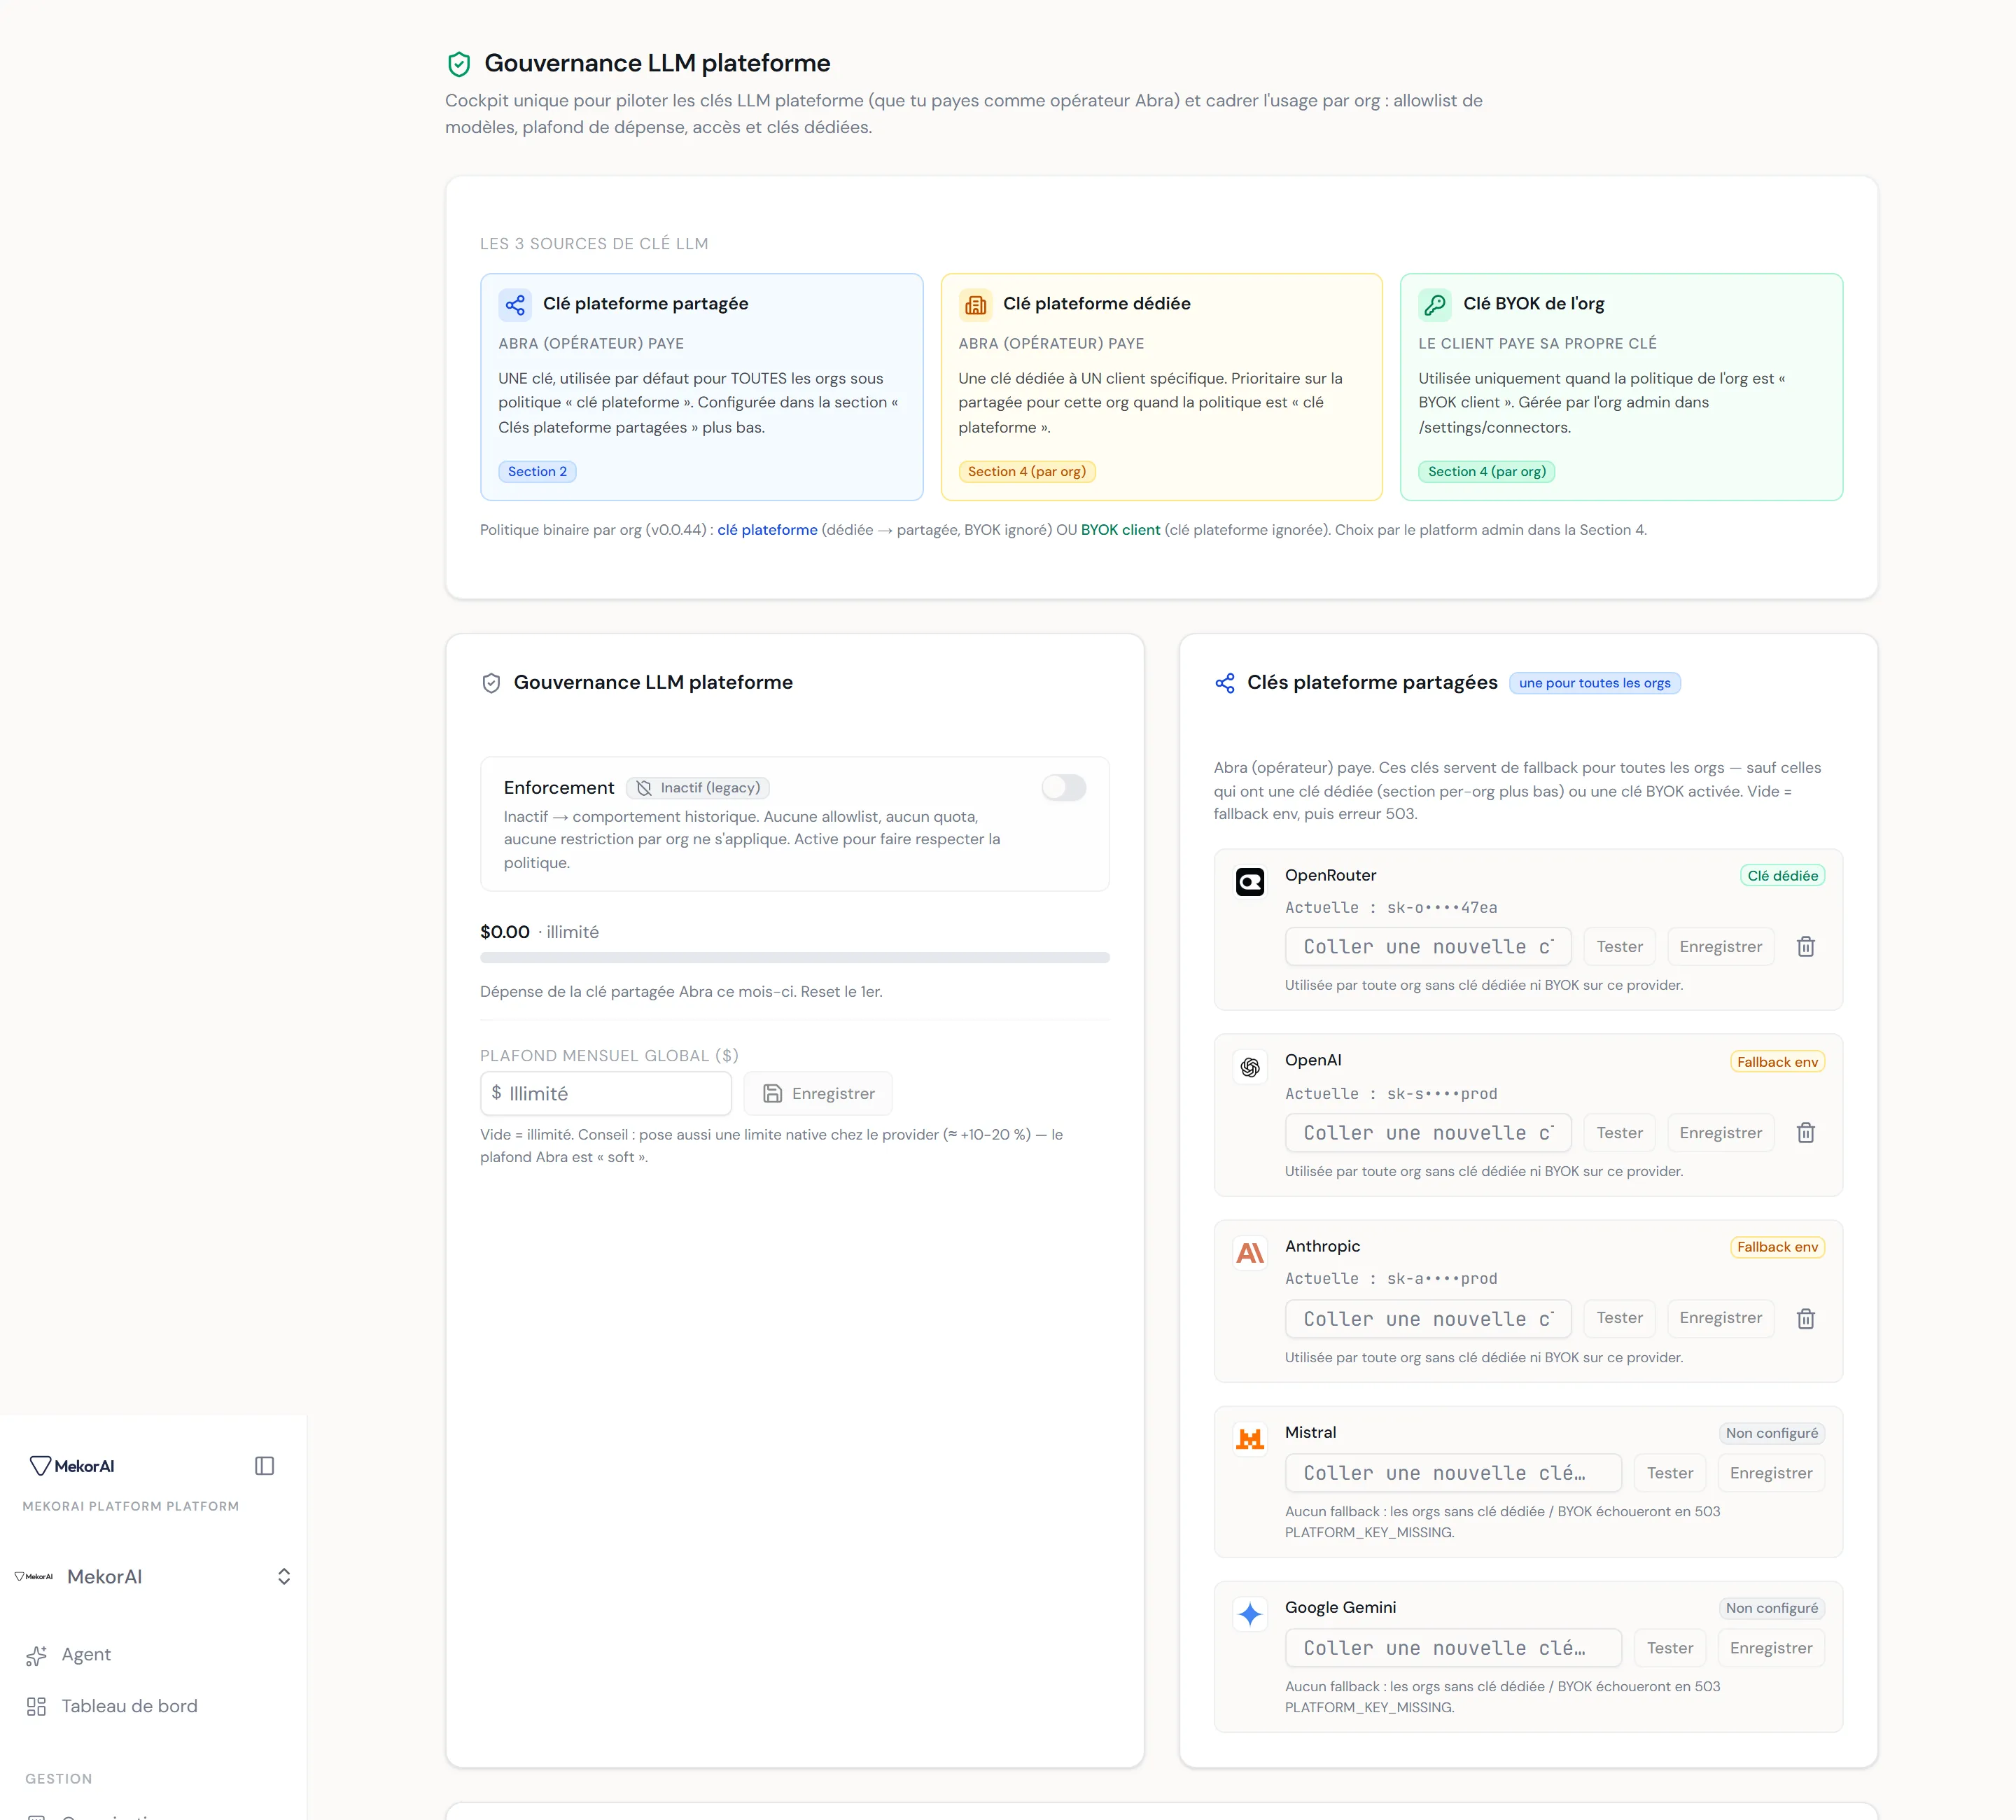Viewport: 2016px width, 1820px height.
Task: Save the Mistral key with Enregistrer
Action: (1771, 1473)
